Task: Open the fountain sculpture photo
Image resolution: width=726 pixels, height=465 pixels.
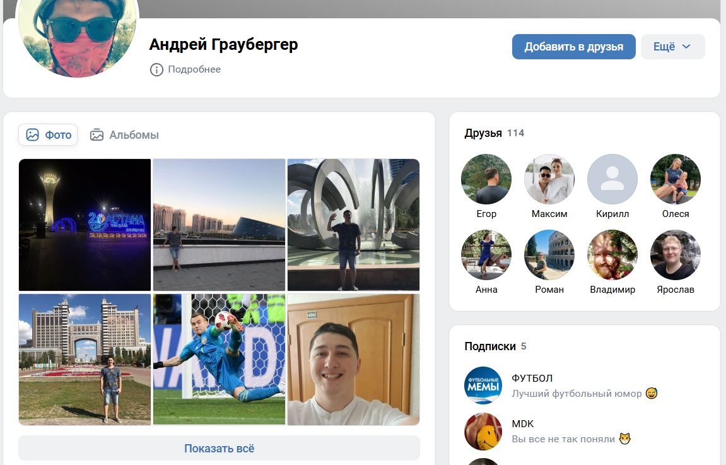Action: pos(353,225)
